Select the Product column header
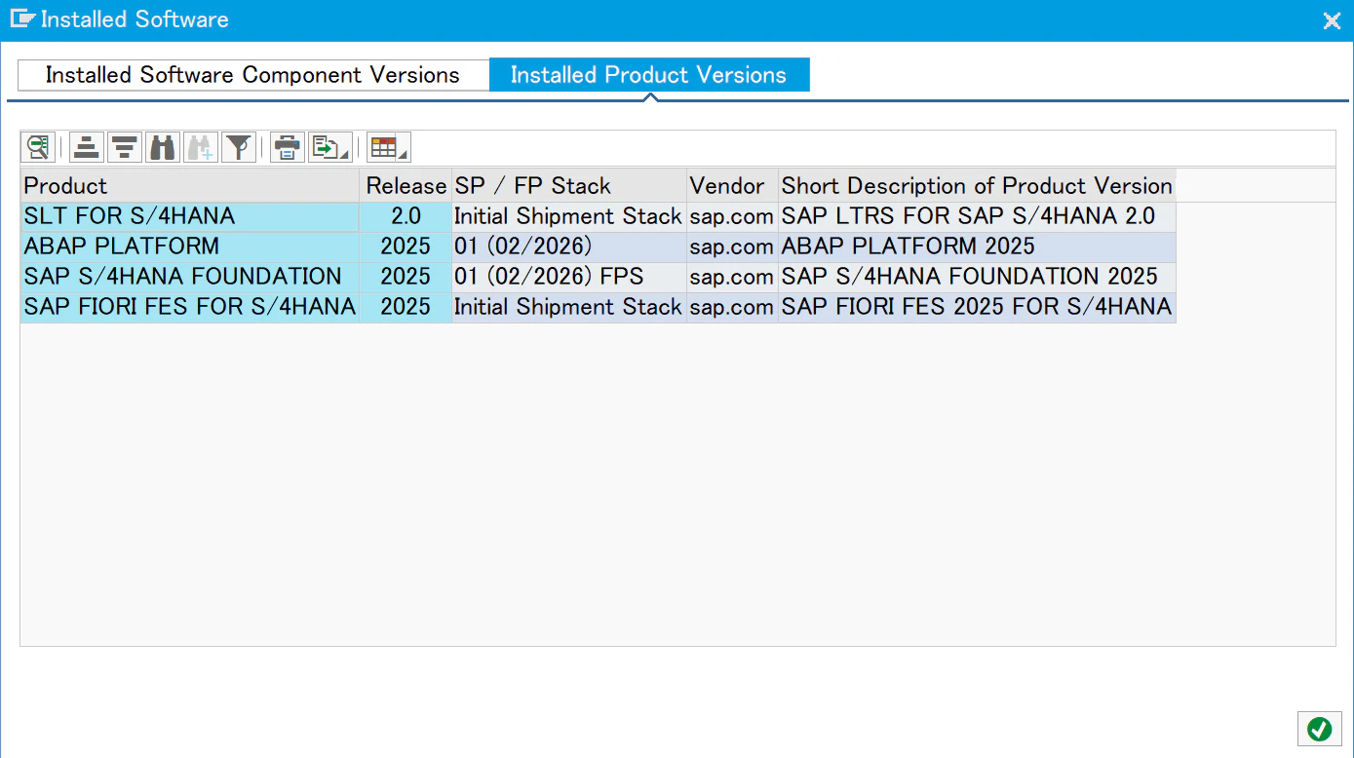This screenshot has height=758, width=1354. tap(190, 186)
